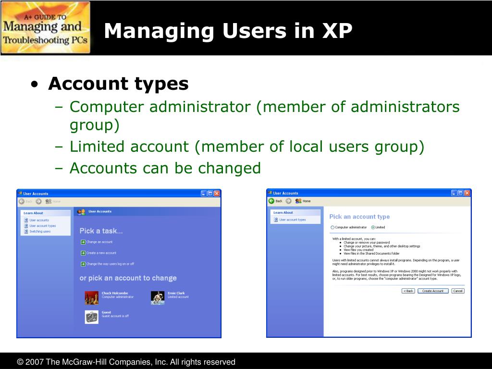Click 'Pick an account type' heading
492x369 pixels.
[359, 217]
